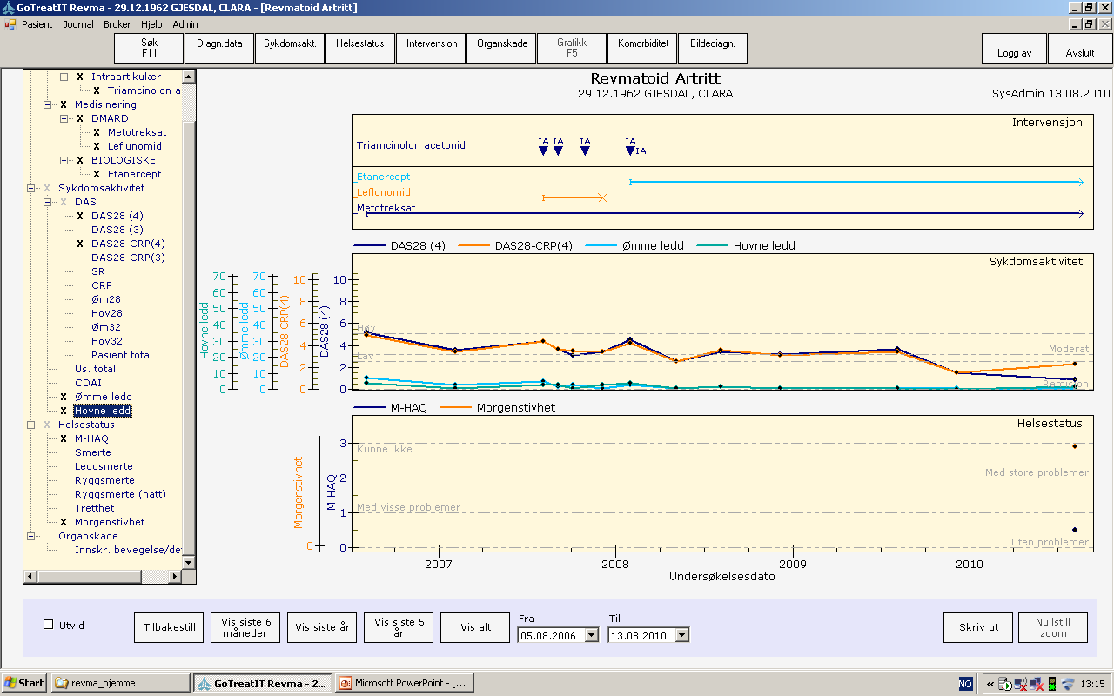Go to Diagn.data section
The height and width of the screenshot is (696, 1114).
tap(219, 48)
